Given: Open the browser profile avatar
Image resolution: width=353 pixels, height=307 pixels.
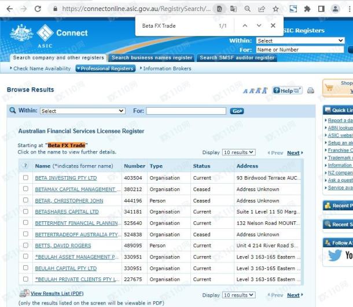Looking at the screenshot, I should 335,9.
